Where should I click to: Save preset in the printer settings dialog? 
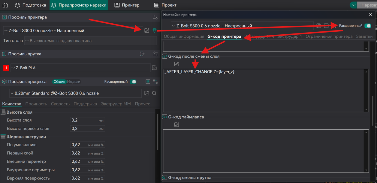click(319, 26)
